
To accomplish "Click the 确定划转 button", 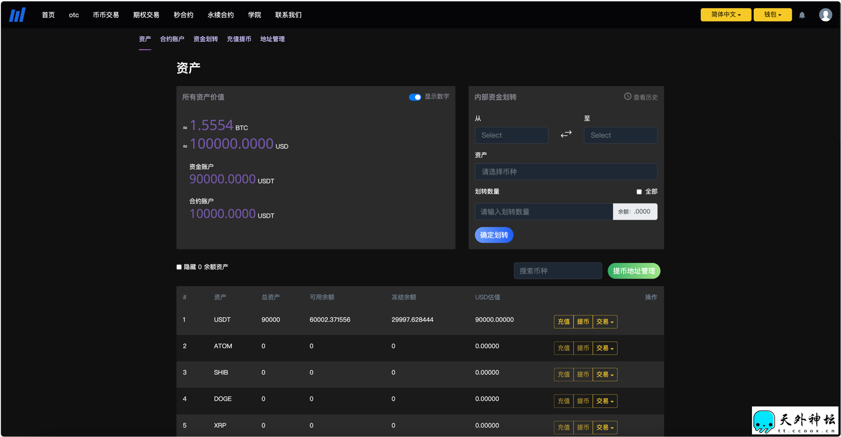I will click(x=494, y=235).
